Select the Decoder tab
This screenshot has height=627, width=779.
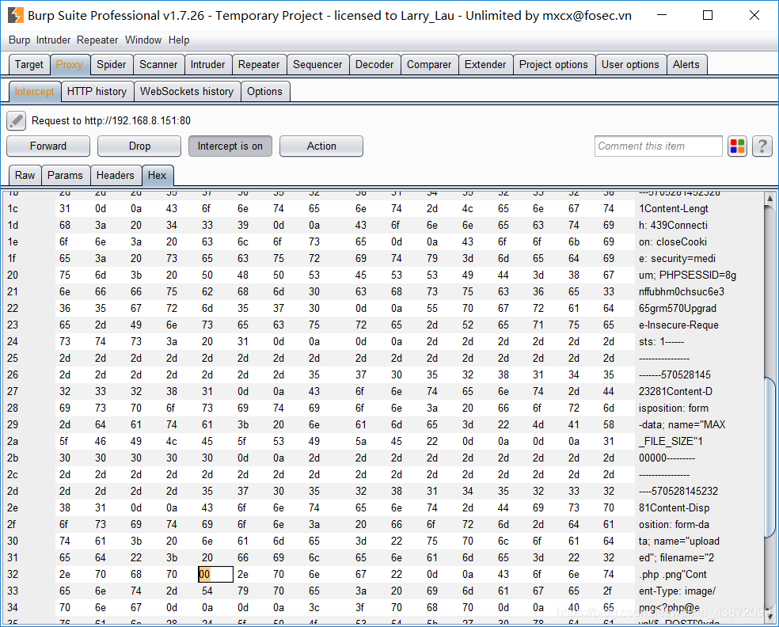pos(374,65)
